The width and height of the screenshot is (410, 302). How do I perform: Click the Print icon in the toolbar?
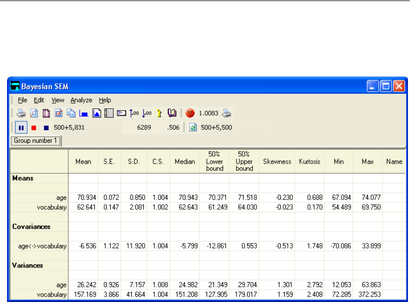point(22,114)
